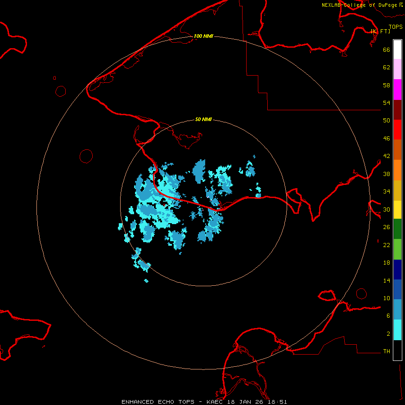The width and height of the screenshot is (405, 405).
Task: Click the magenta legend swatch
Action: [397, 90]
